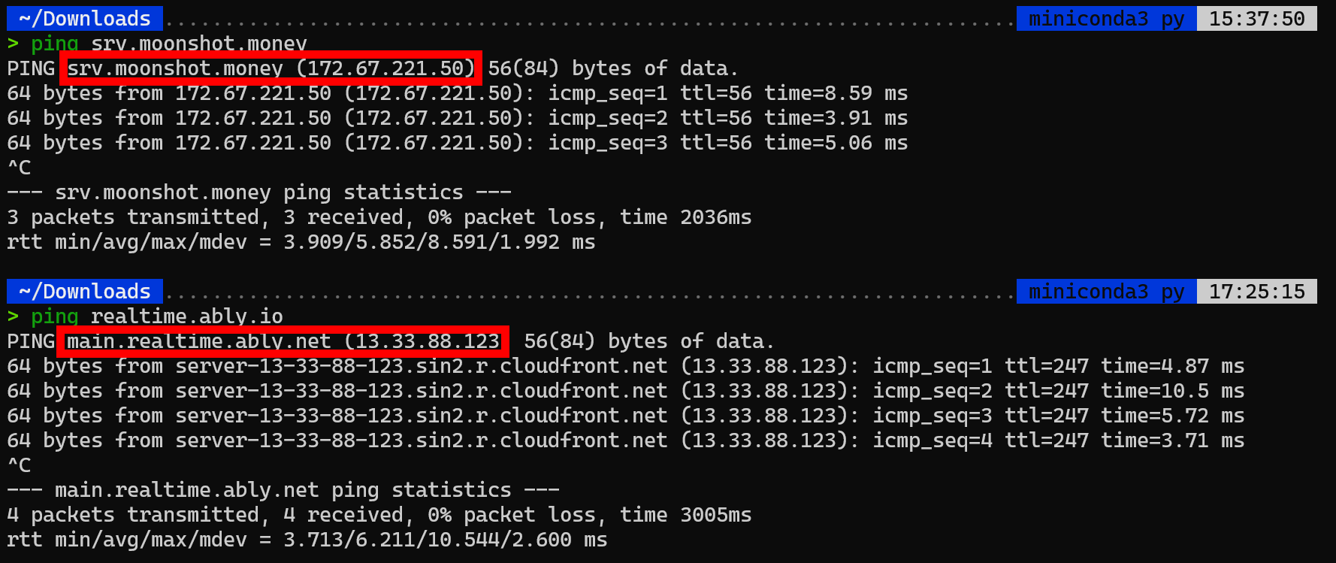This screenshot has width=1336, height=563.
Task: Click the rtt line showing 3.713/6.211/10.544/2.600 ms
Action: pos(307,540)
